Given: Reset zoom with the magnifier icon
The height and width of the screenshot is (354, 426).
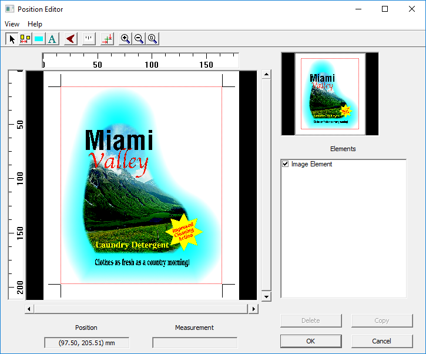Looking at the screenshot, I should tap(152, 39).
